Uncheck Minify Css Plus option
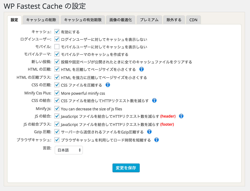Viewport: 250px width, 191px height. coord(57,93)
